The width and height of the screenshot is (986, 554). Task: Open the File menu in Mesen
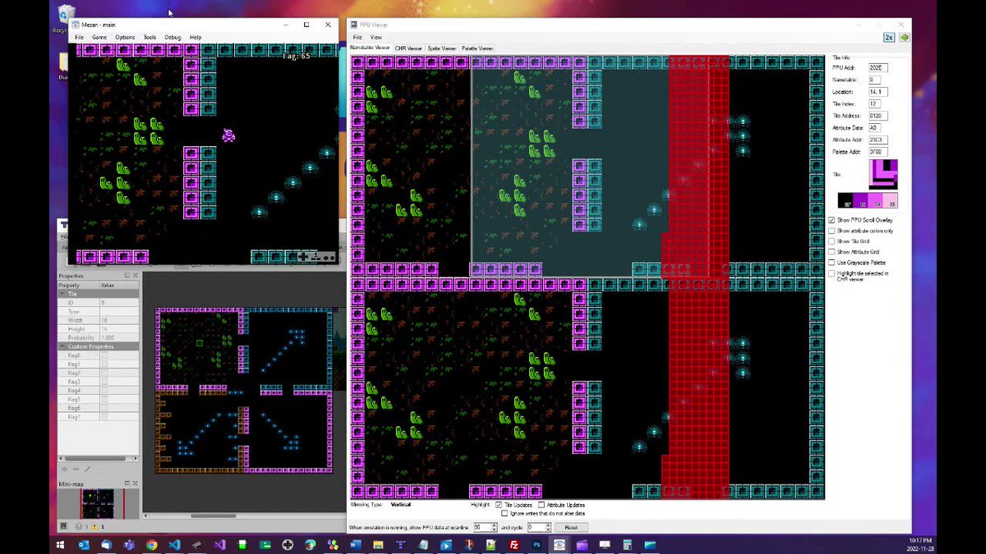(79, 37)
